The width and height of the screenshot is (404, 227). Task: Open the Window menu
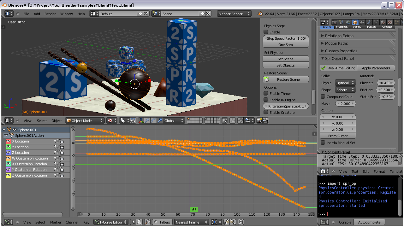(66, 14)
